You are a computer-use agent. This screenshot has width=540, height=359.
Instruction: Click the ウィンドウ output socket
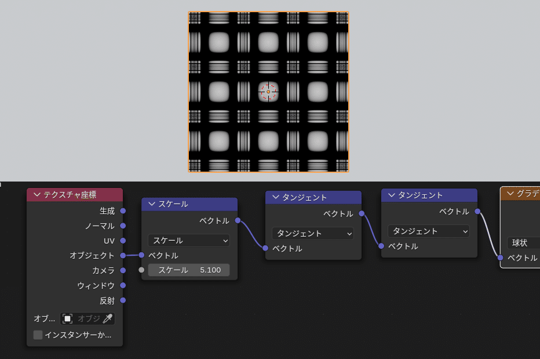(x=123, y=285)
